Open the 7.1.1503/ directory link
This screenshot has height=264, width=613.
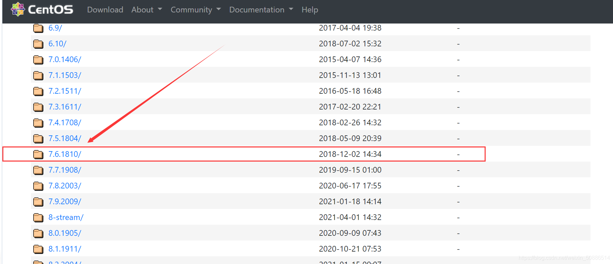tap(65, 75)
